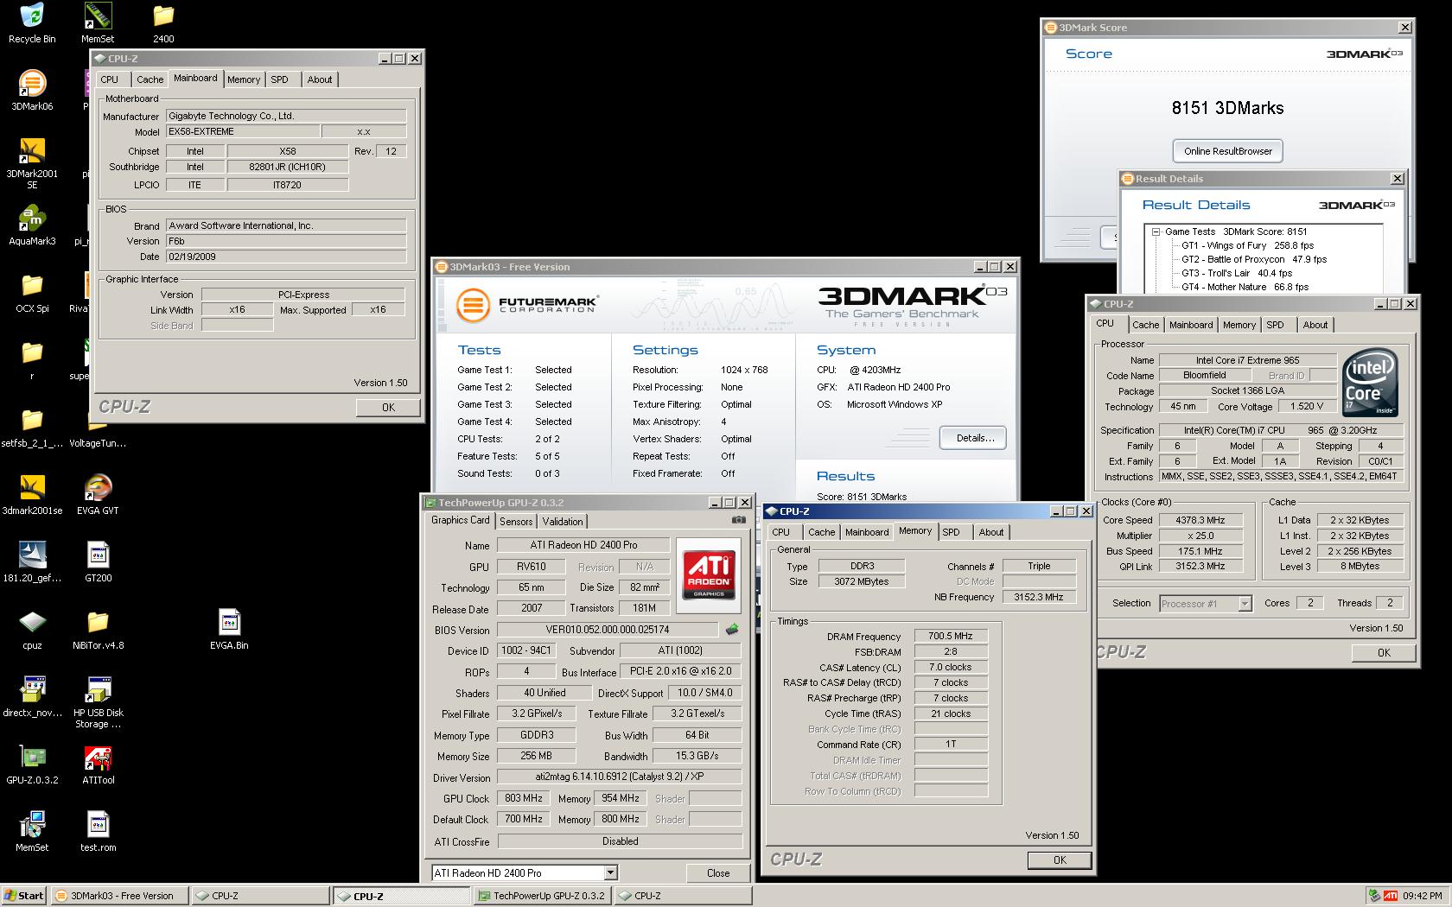The height and width of the screenshot is (907, 1452).
Task: Click the clock showing 09:42 PM
Action: pyautogui.click(x=1423, y=896)
